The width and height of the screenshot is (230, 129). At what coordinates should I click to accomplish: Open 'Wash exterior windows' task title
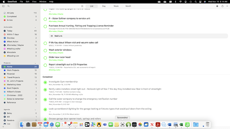[60, 50]
